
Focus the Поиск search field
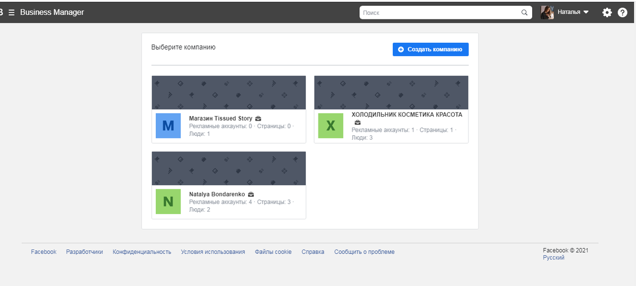[446, 13]
